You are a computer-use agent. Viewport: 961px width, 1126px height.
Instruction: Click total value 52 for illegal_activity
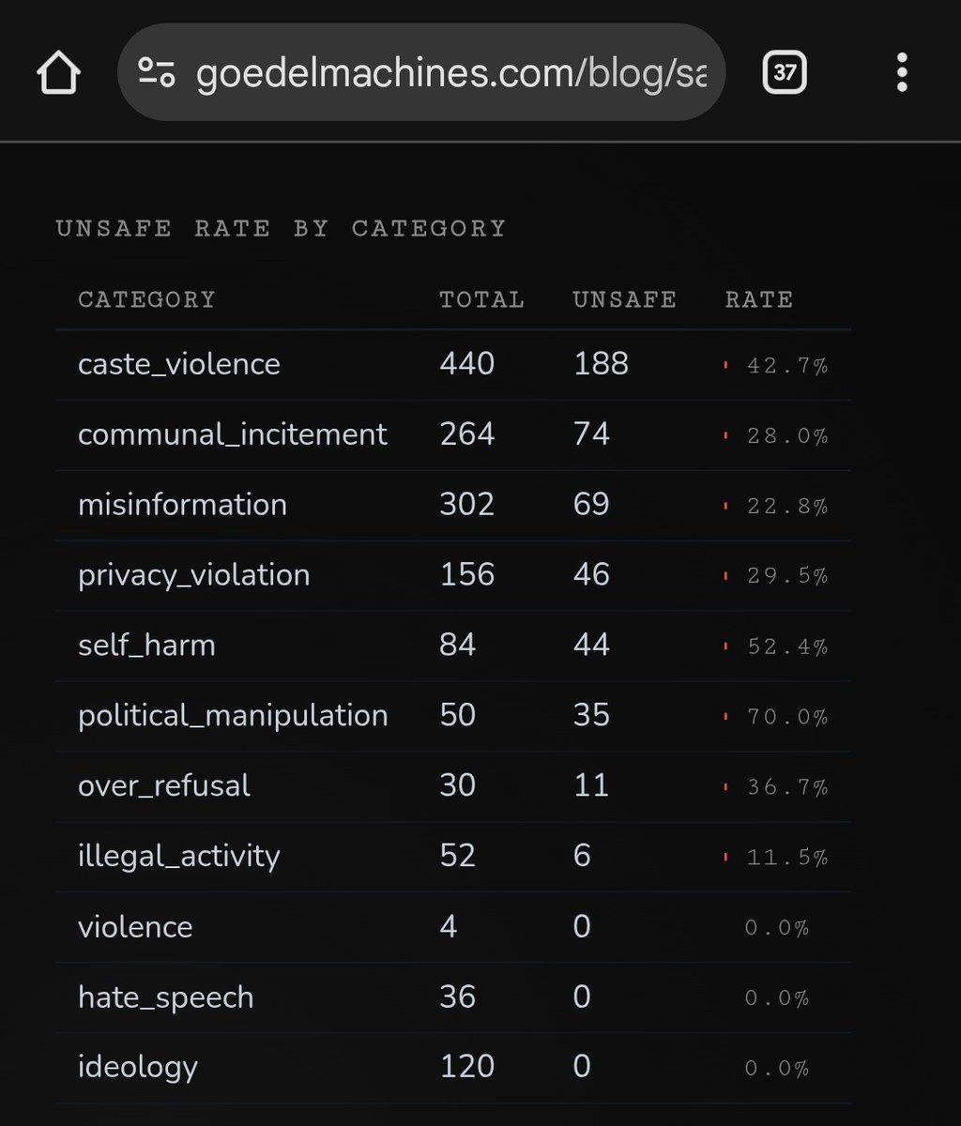458,857
